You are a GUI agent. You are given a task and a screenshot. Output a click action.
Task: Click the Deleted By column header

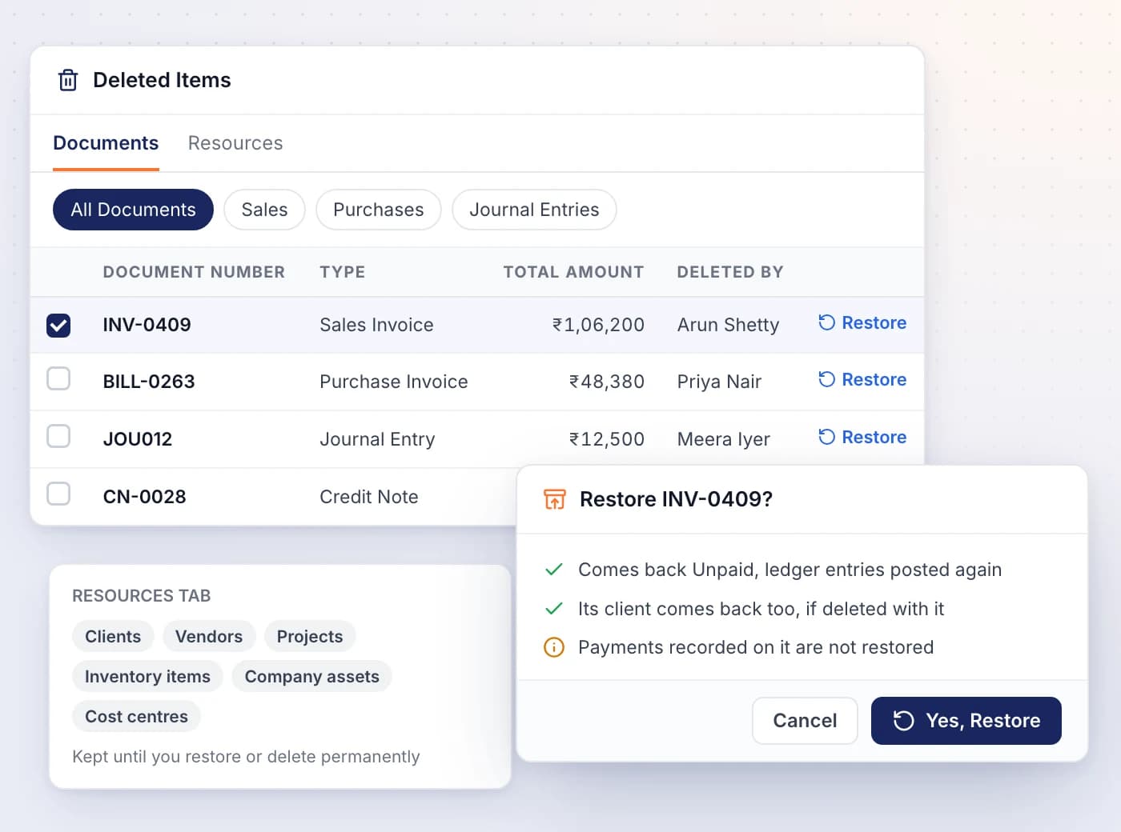(x=730, y=272)
